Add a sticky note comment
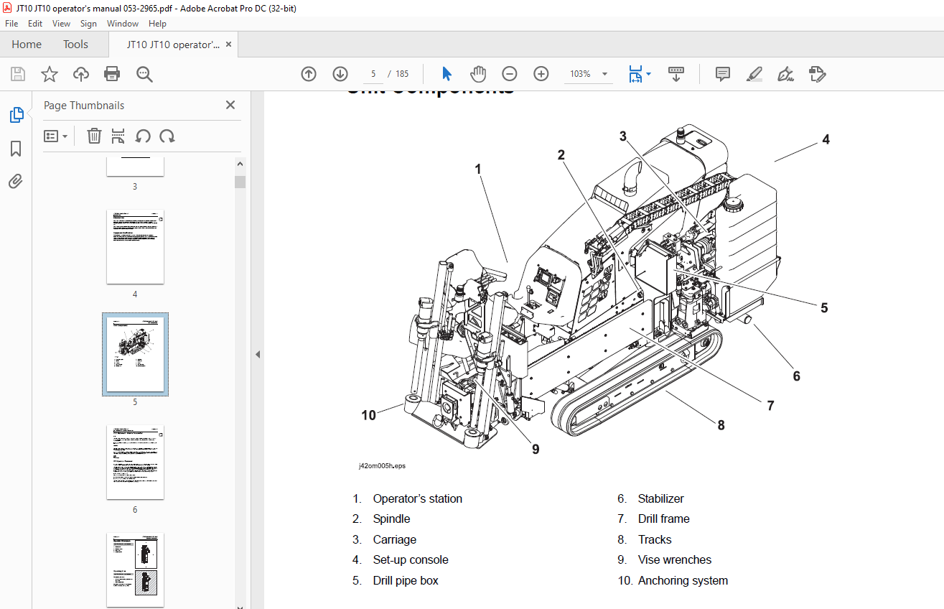This screenshot has width=944, height=609. coord(723,74)
